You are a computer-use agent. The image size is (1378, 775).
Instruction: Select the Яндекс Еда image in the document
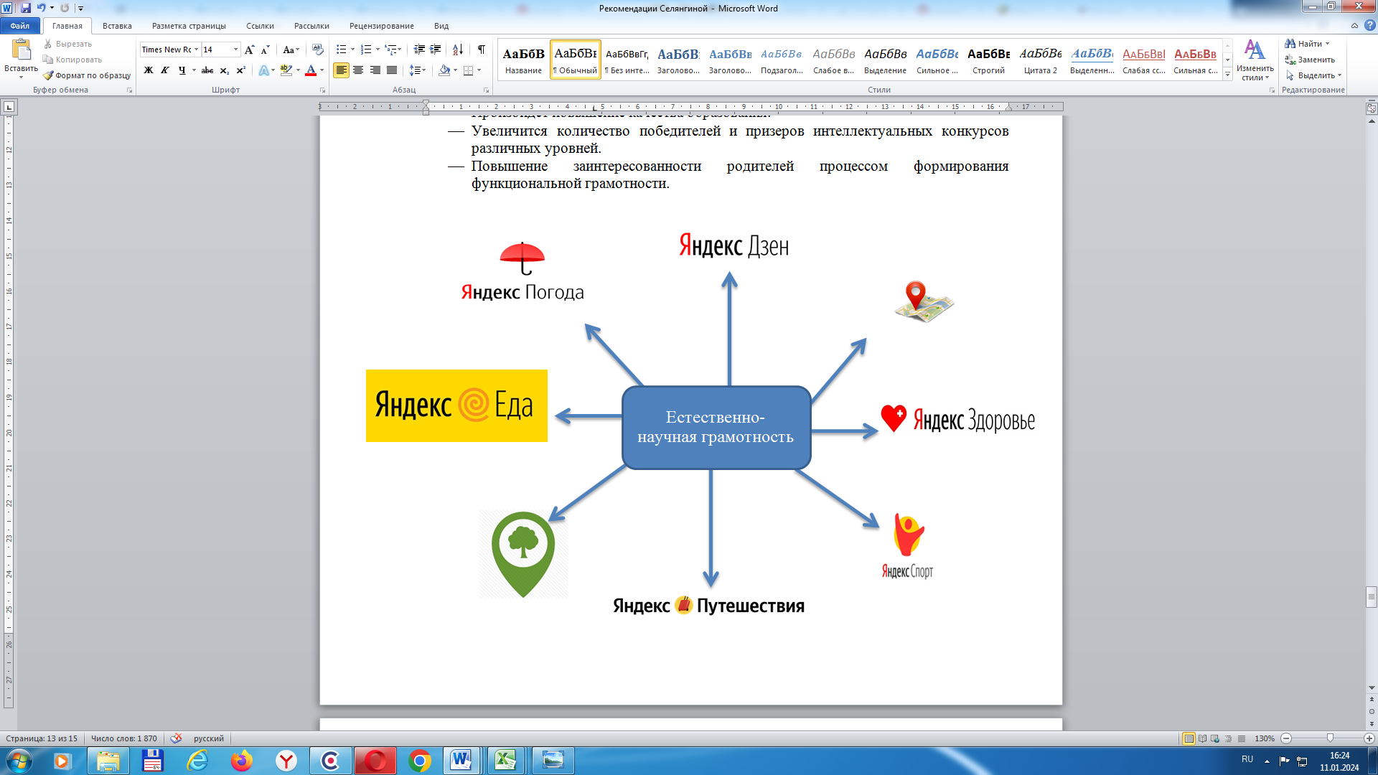pos(456,405)
